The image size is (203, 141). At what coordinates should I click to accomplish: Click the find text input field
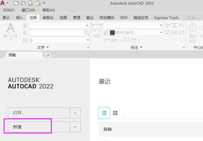(x=56, y=33)
